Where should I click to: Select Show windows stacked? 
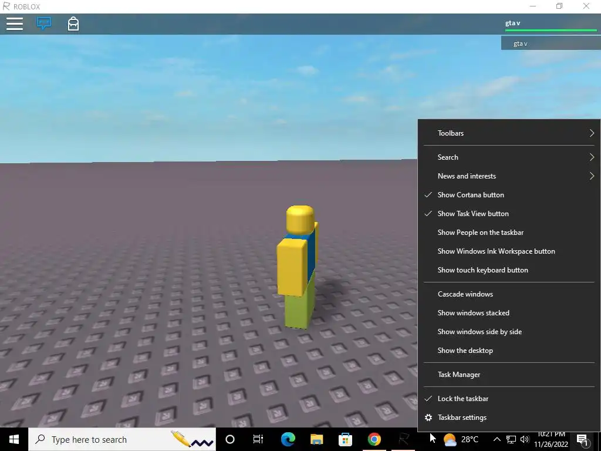tap(509, 313)
